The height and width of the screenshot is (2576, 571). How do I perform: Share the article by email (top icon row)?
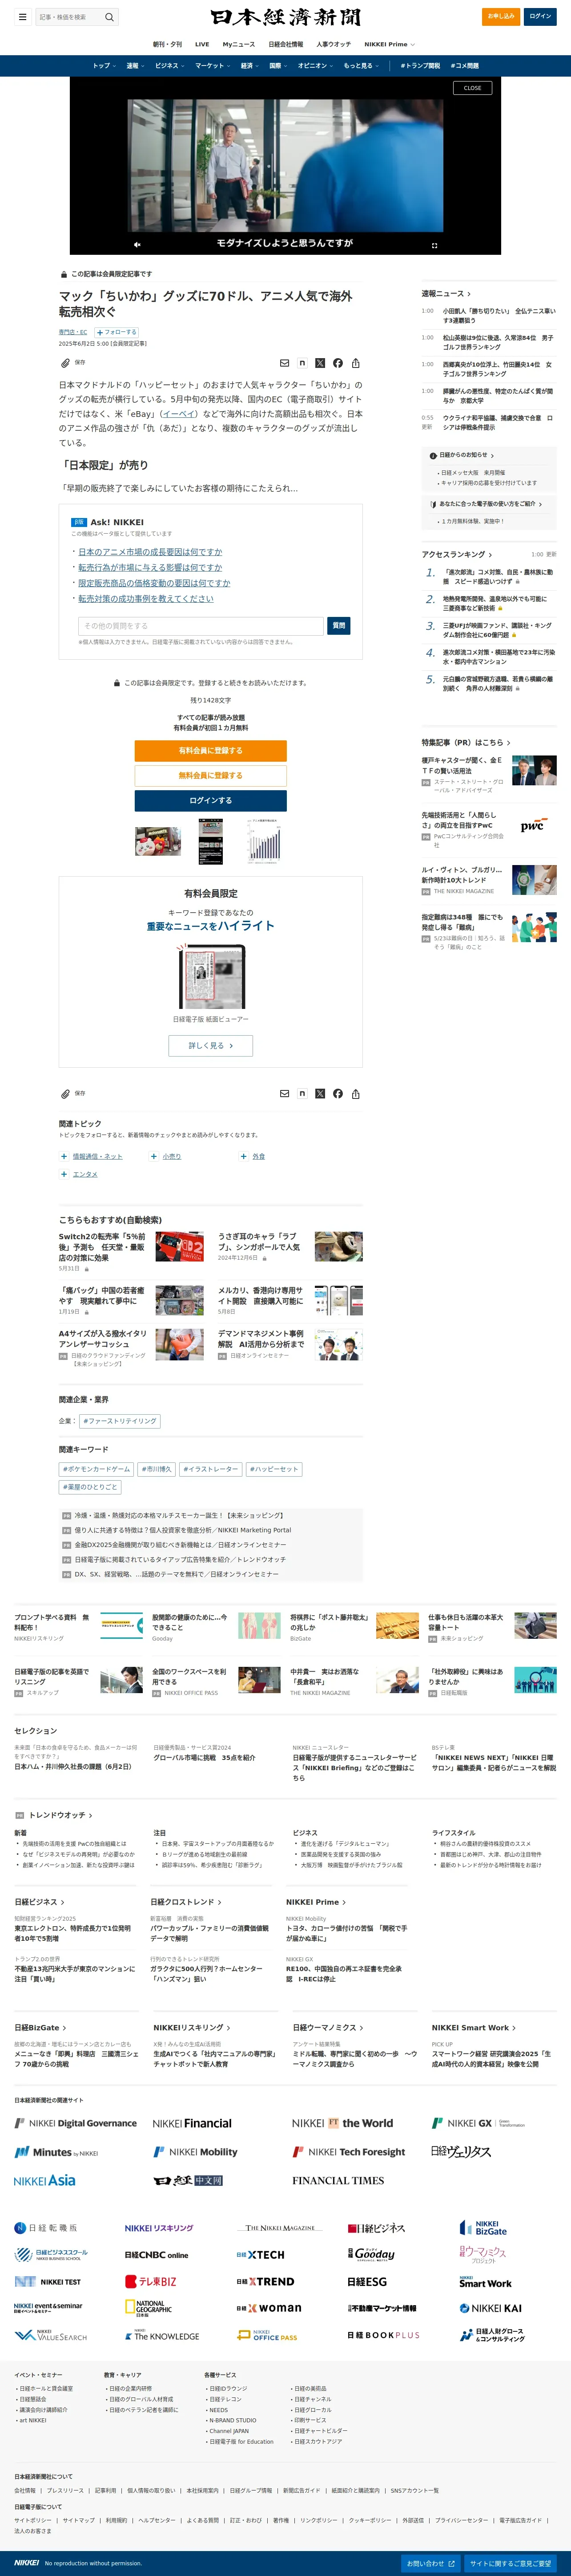(x=285, y=363)
